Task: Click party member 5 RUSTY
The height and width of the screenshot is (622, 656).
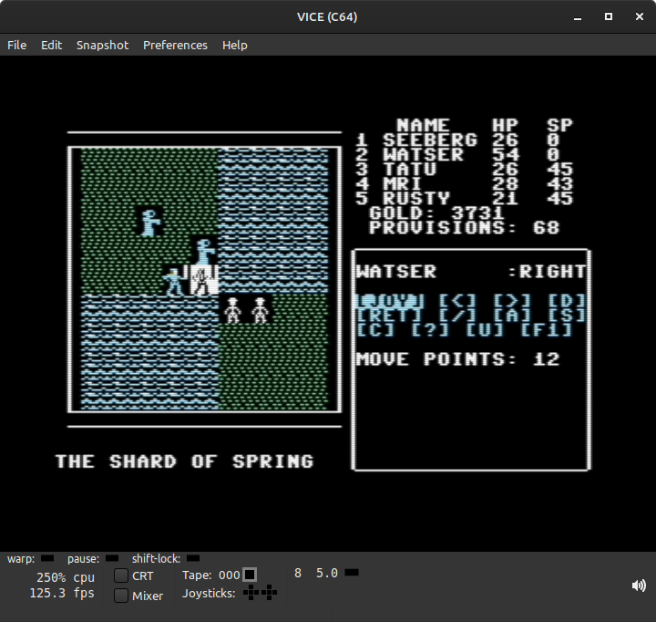Action: click(x=464, y=198)
